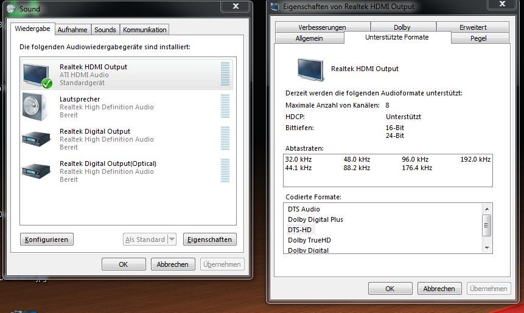Click Abbrechen in the Sound window
Viewport: 524px width, 313px height.
click(x=172, y=264)
